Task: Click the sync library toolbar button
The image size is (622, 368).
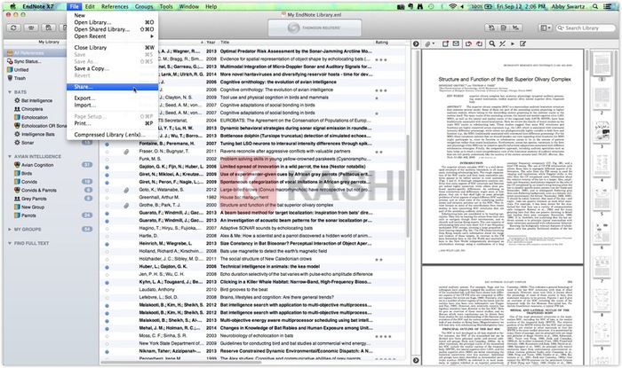Action: click(x=14, y=27)
